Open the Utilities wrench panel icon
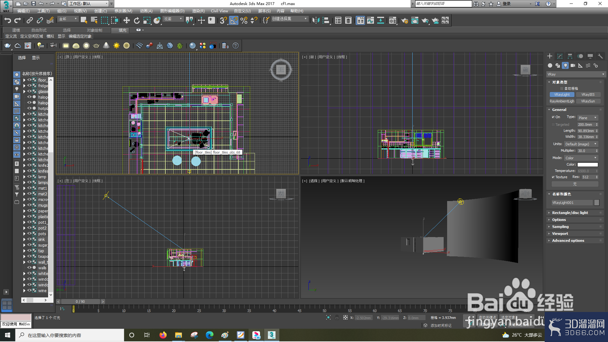The height and width of the screenshot is (342, 608). point(600,56)
